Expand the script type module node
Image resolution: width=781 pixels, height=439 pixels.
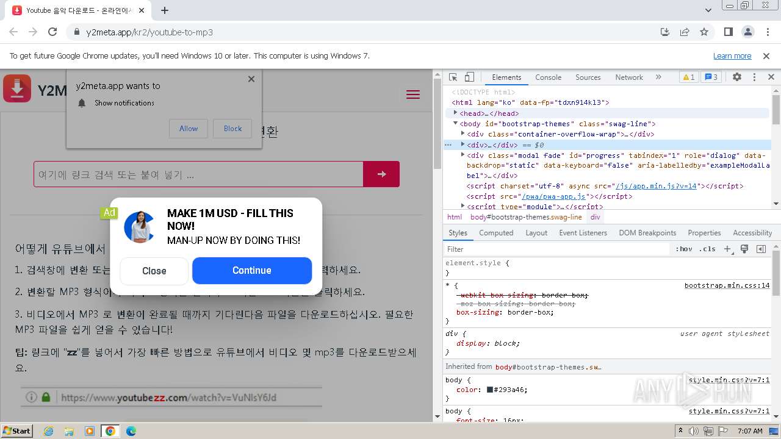[x=463, y=206]
